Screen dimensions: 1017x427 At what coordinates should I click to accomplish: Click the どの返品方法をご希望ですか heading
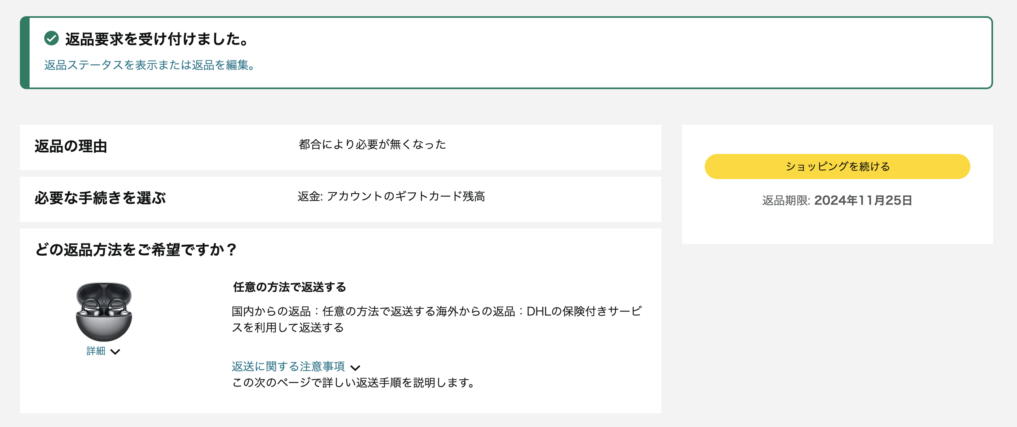click(136, 250)
